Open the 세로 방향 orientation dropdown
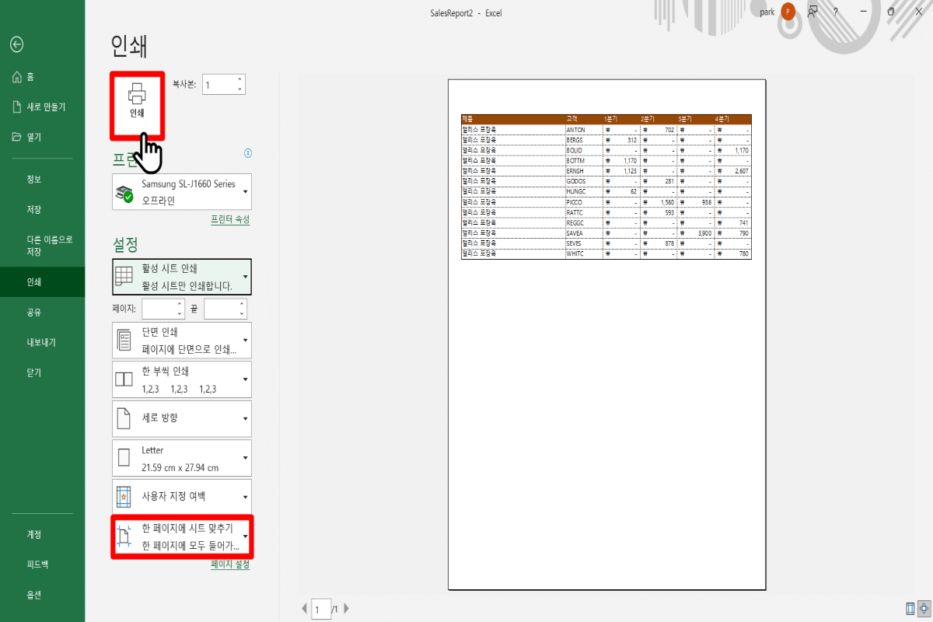Image resolution: width=933 pixels, height=622 pixels. 182,418
